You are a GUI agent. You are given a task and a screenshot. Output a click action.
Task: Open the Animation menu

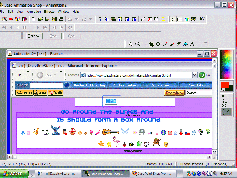(x=34, y=12)
